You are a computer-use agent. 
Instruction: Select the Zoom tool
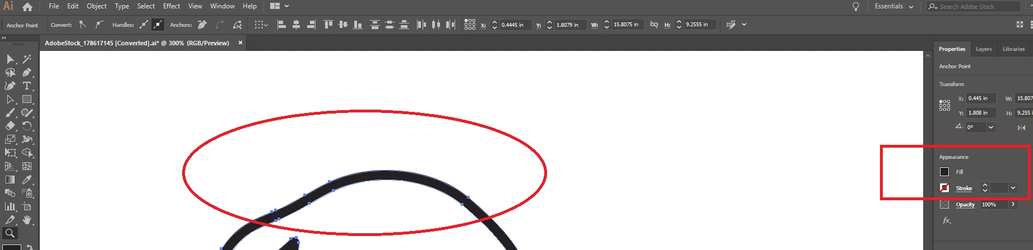click(10, 233)
